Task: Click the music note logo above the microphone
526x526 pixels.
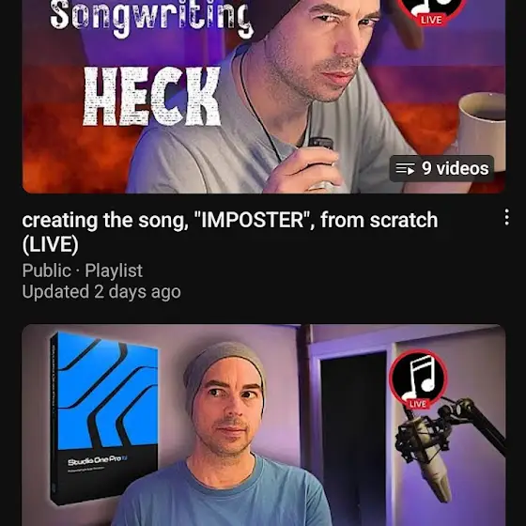Action: 418,378
